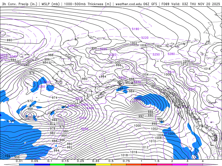Select the magenta 2 inch legend swatch

pyautogui.click(x=180, y=165)
